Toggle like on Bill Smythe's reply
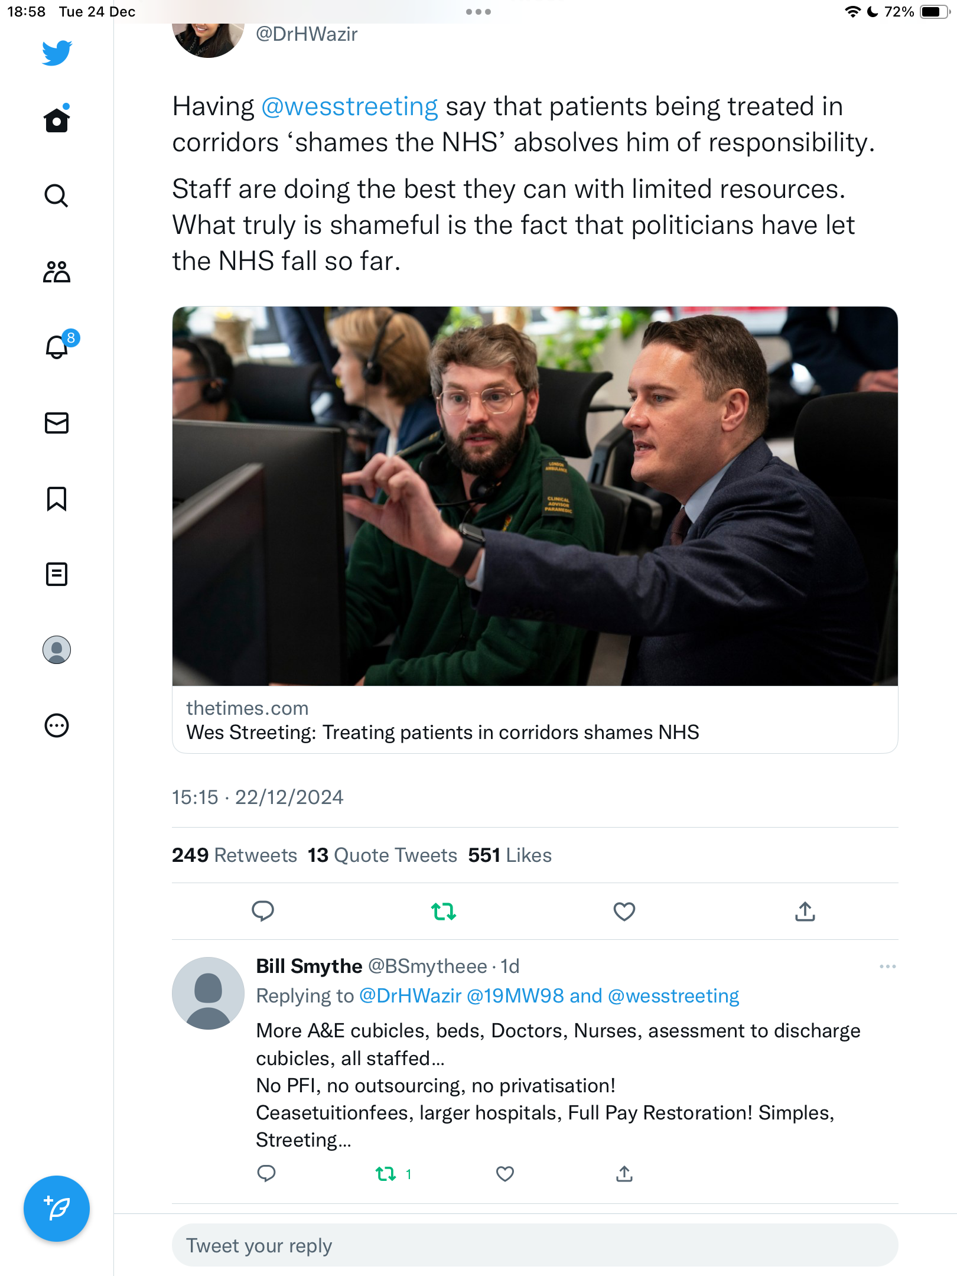 pos(505,1174)
